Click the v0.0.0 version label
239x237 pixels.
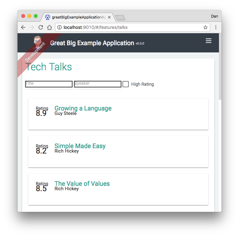click(140, 44)
